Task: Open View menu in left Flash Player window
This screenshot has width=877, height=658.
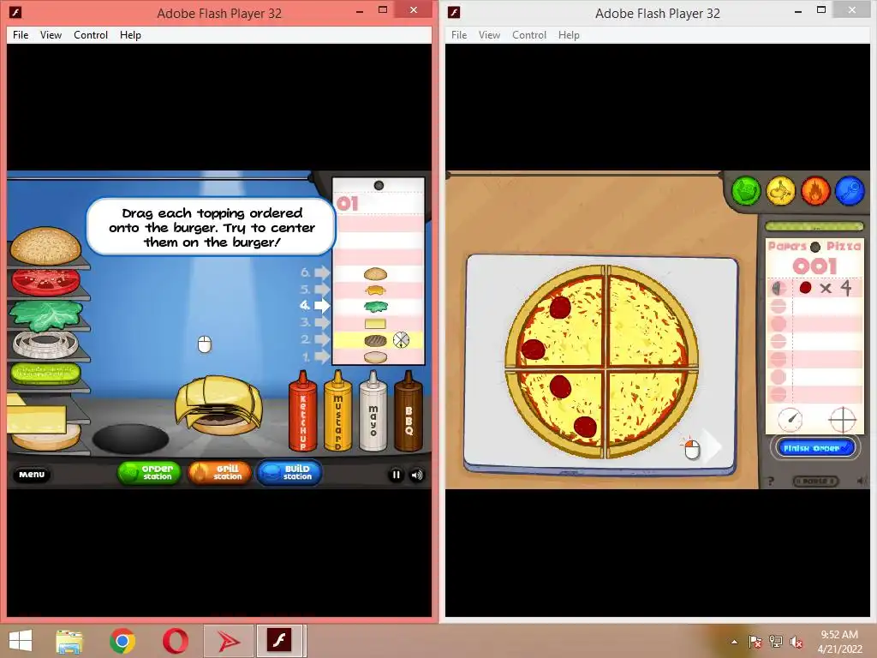Action: pos(51,34)
